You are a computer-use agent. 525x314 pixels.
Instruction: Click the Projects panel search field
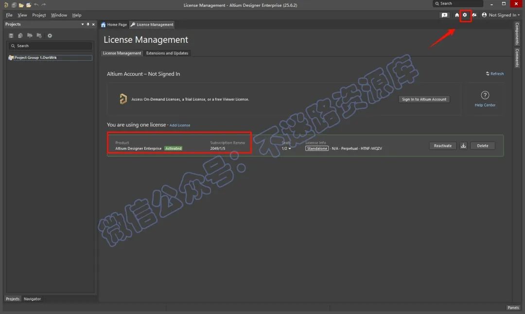tap(50, 46)
